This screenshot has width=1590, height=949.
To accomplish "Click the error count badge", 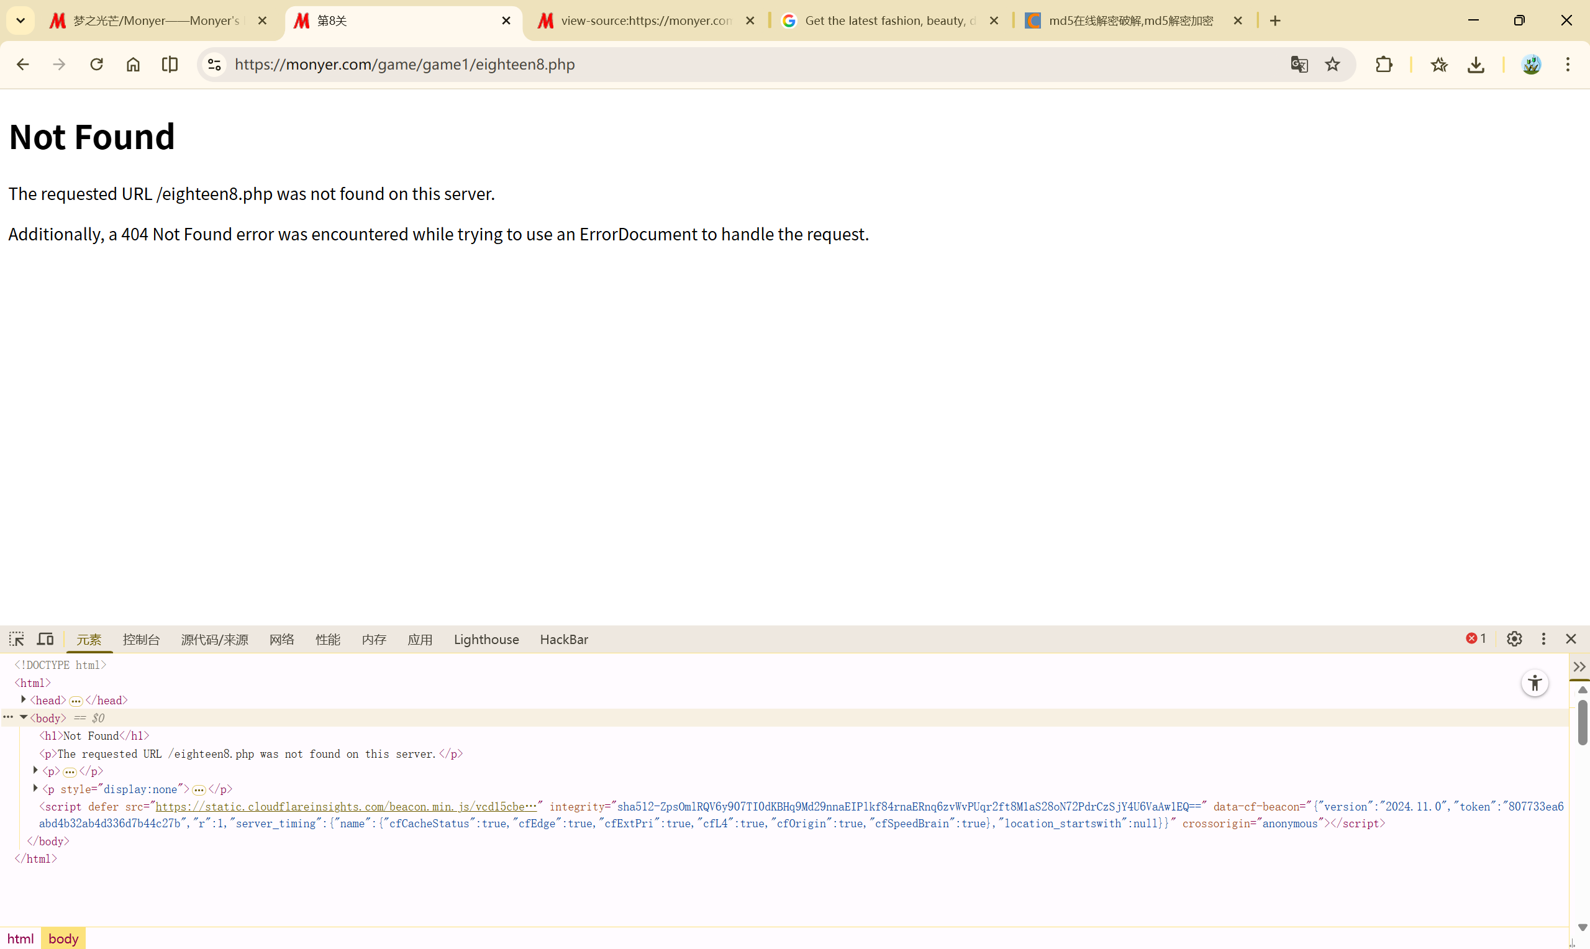I will point(1476,639).
